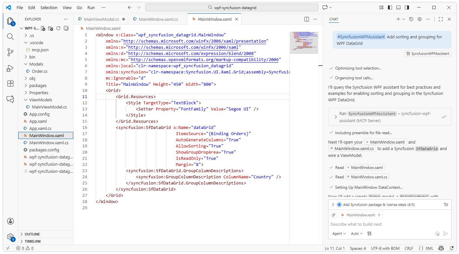Screen dimensions: 459x254
Task: Open the Run menu
Action: click(91, 7)
